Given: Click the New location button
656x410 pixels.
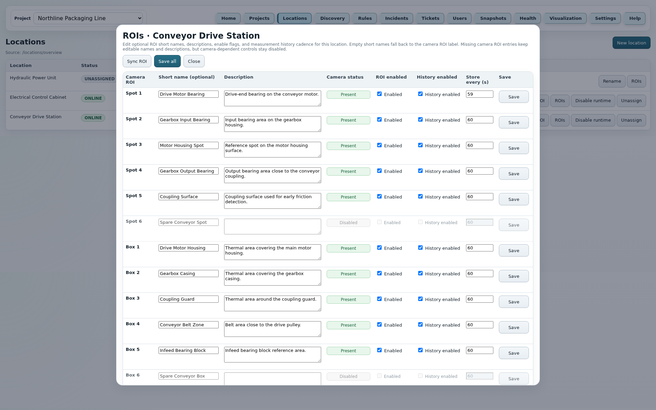Looking at the screenshot, I should pyautogui.click(x=631, y=43).
